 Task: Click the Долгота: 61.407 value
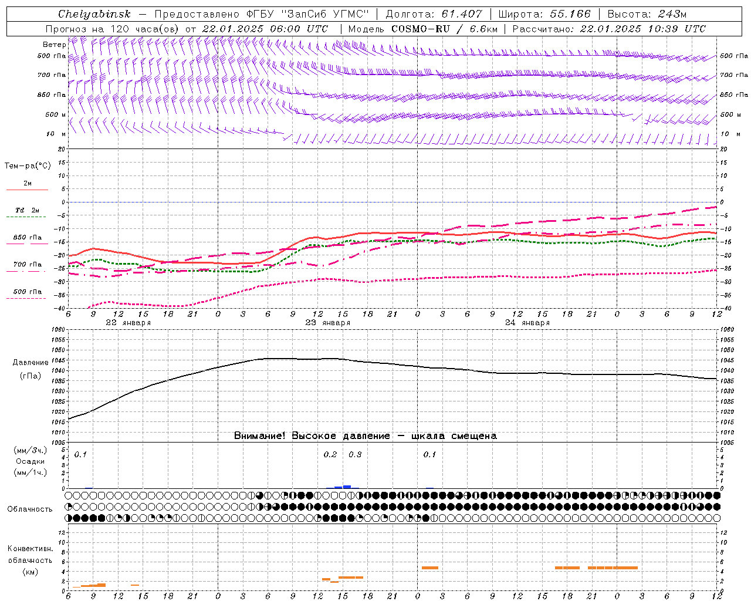point(434,14)
